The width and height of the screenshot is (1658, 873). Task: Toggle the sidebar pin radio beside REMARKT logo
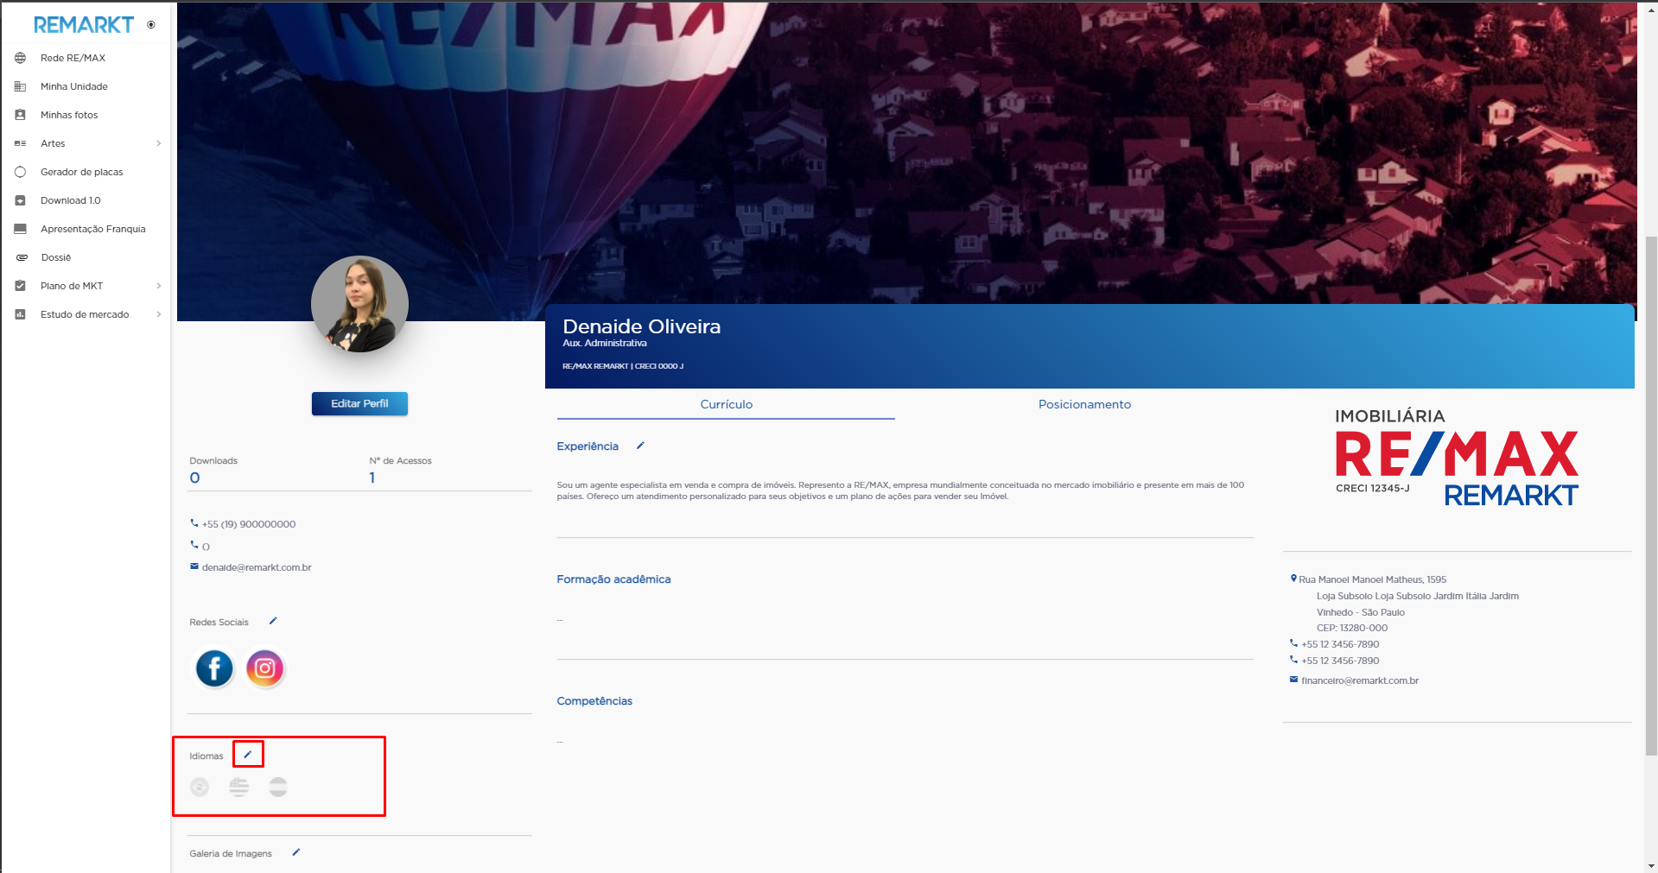pos(151,25)
